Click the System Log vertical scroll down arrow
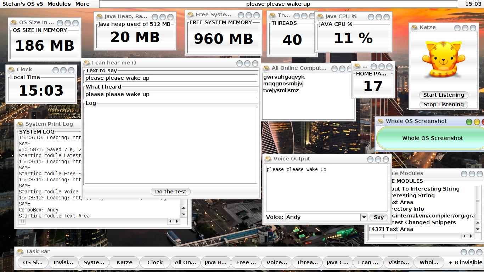The height and width of the screenshot is (272, 484). tap(184, 214)
